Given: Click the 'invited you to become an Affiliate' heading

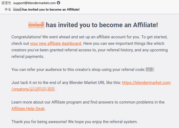Looking at the screenshot, I should coord(102,25).
